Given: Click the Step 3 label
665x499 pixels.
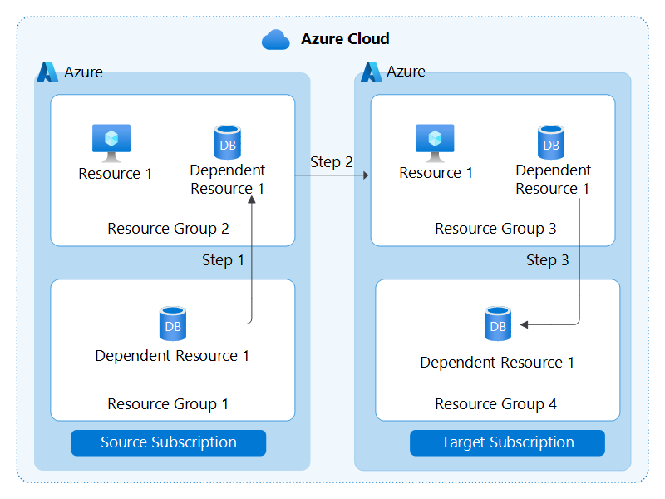Looking at the screenshot, I should [x=547, y=260].
